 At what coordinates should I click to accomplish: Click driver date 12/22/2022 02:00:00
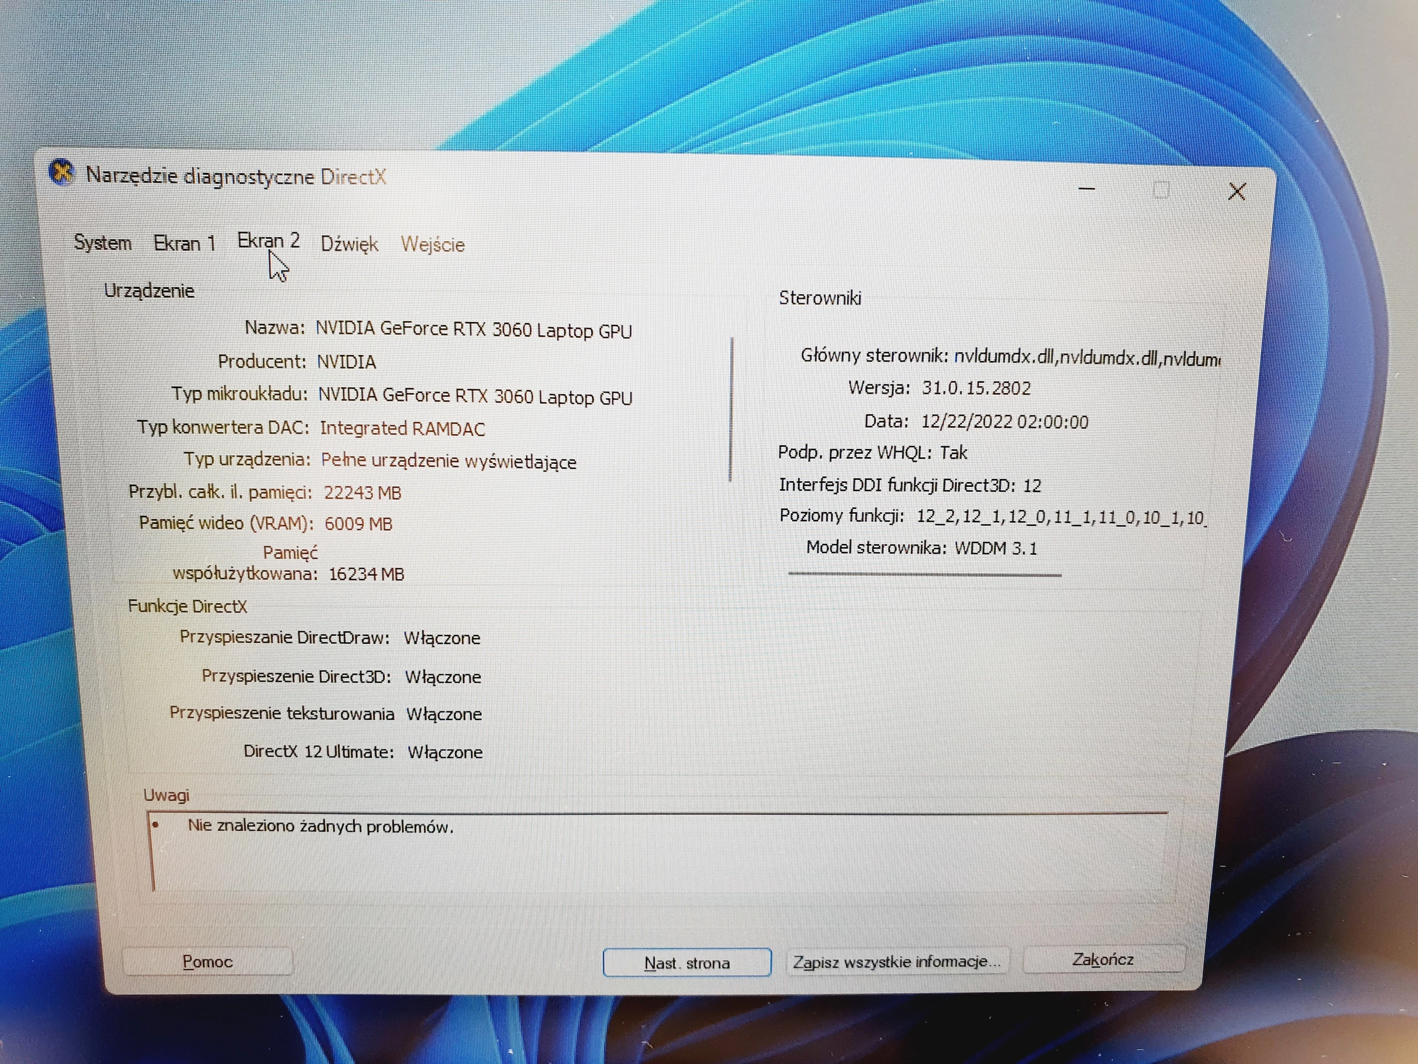pyautogui.click(x=1004, y=422)
